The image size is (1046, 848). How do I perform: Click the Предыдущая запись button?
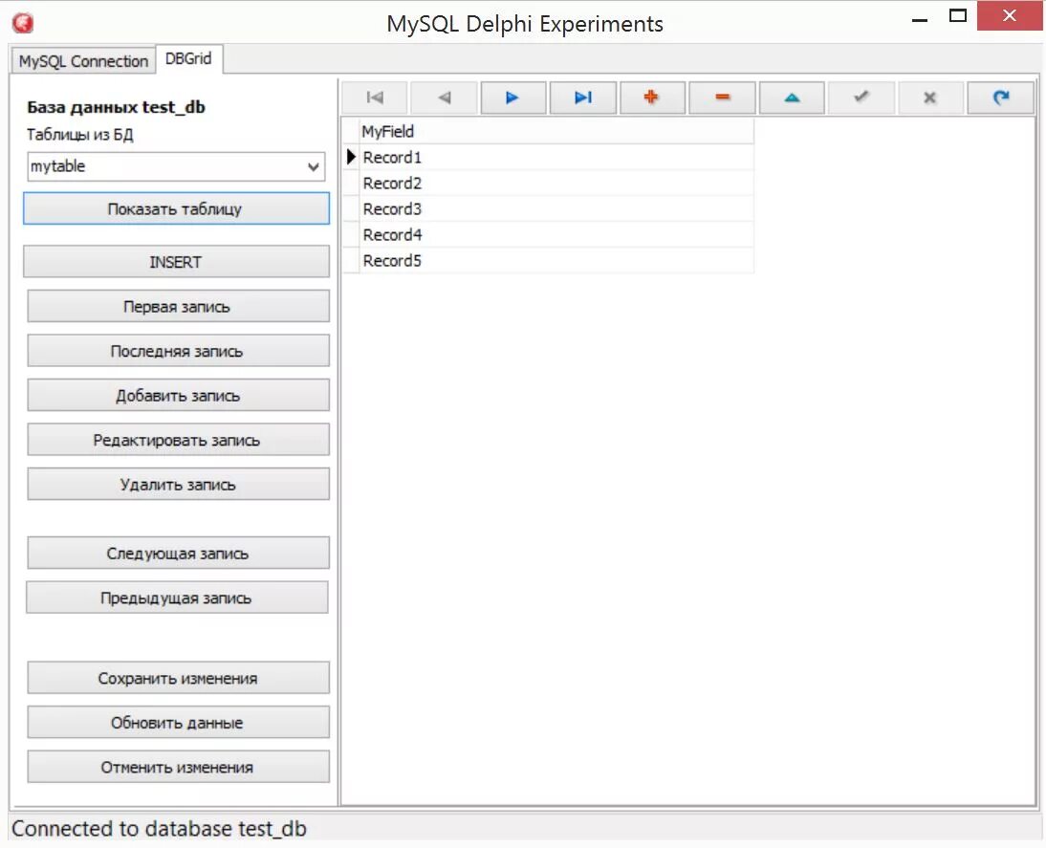click(177, 598)
